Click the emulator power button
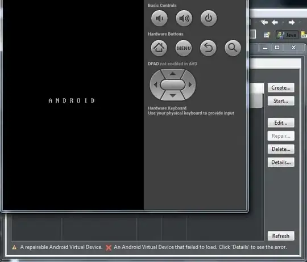 (x=209, y=18)
